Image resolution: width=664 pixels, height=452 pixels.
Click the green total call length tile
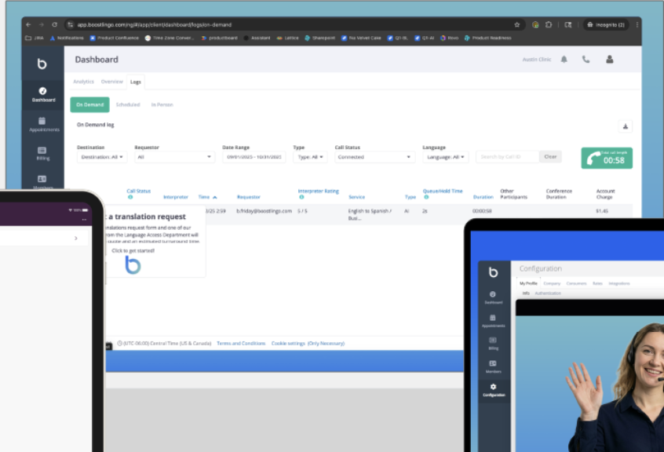click(607, 159)
